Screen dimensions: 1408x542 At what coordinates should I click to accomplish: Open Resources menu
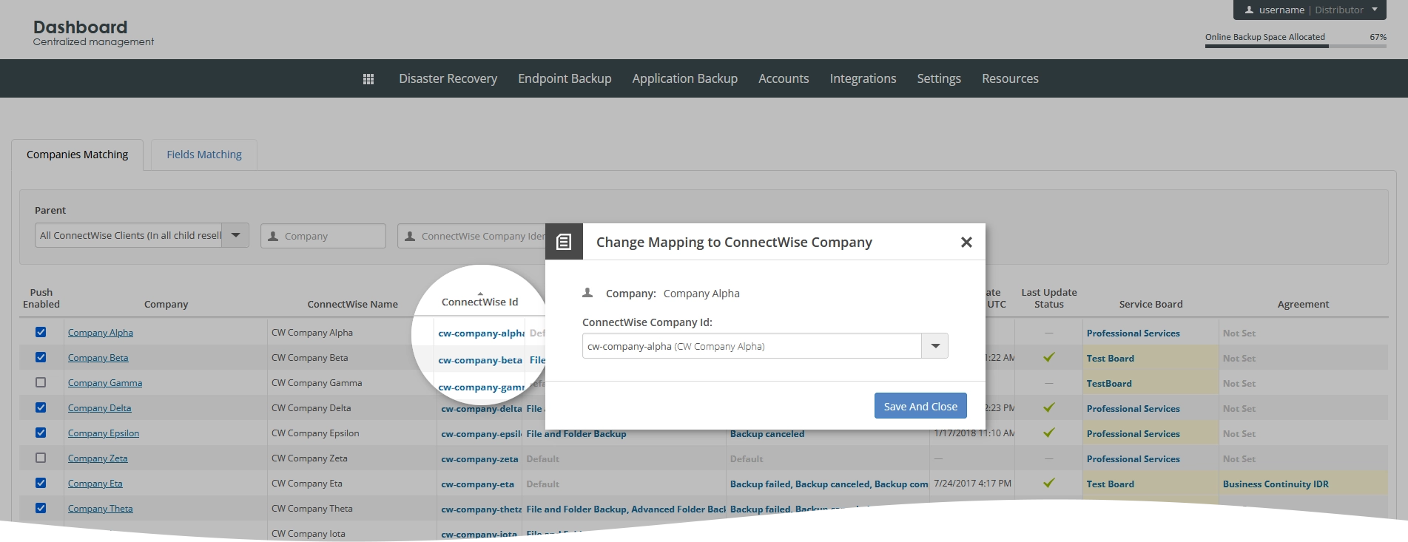(x=1010, y=78)
